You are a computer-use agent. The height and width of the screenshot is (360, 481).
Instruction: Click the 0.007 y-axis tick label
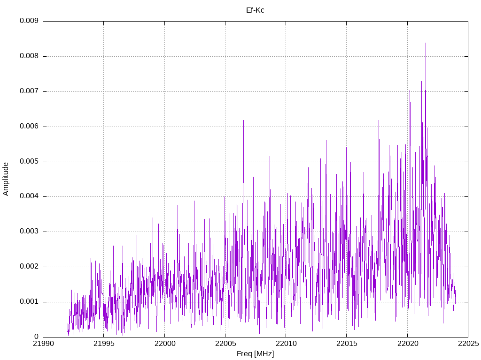click(x=29, y=91)
